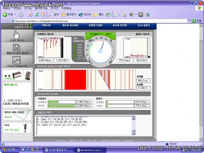This screenshot has width=204, height=153.
Task: Click the Messenger people icon in toolbar
Action: 147,14
